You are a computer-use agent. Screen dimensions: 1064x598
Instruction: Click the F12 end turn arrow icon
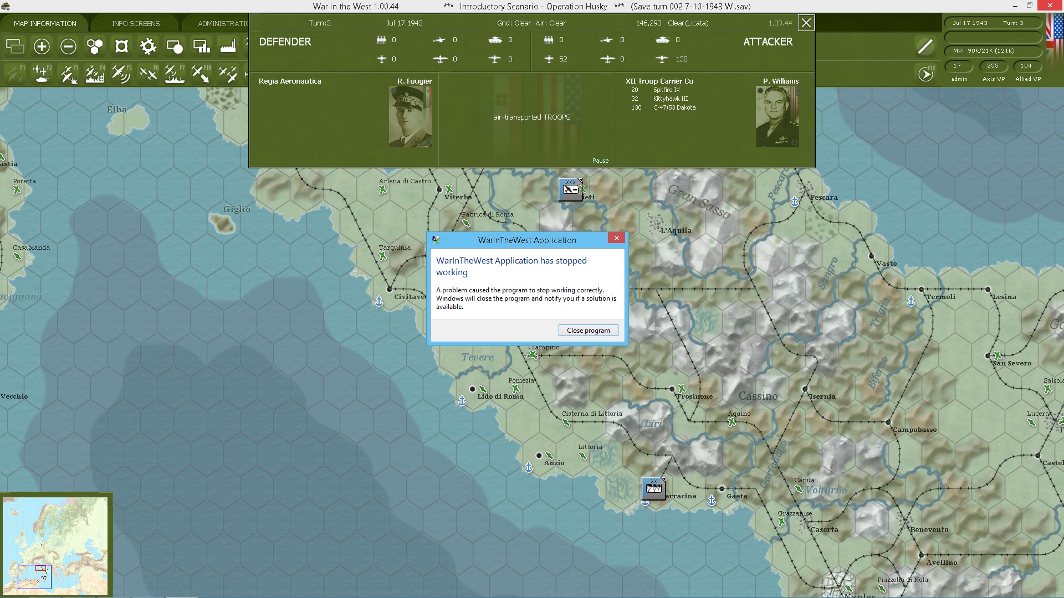(925, 73)
